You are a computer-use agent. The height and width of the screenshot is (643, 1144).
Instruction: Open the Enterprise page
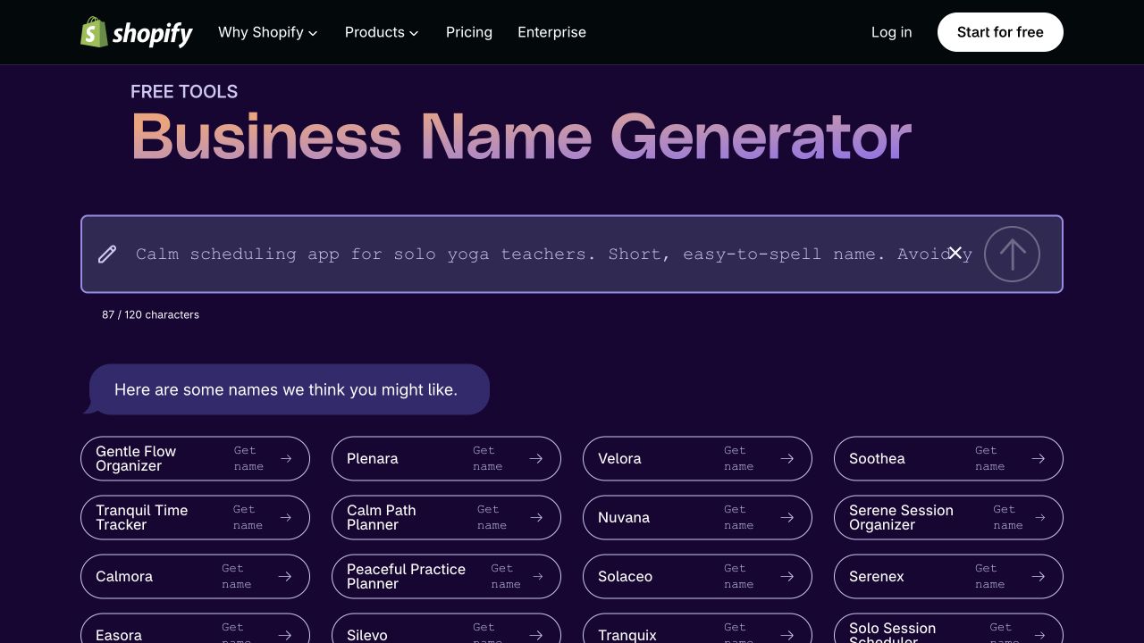pyautogui.click(x=551, y=32)
